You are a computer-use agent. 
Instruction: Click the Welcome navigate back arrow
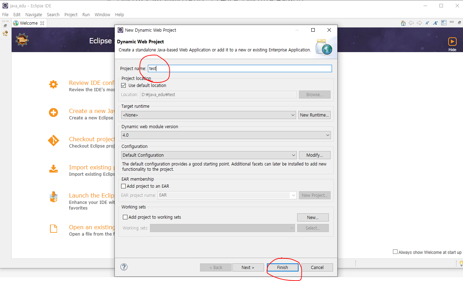411,23
